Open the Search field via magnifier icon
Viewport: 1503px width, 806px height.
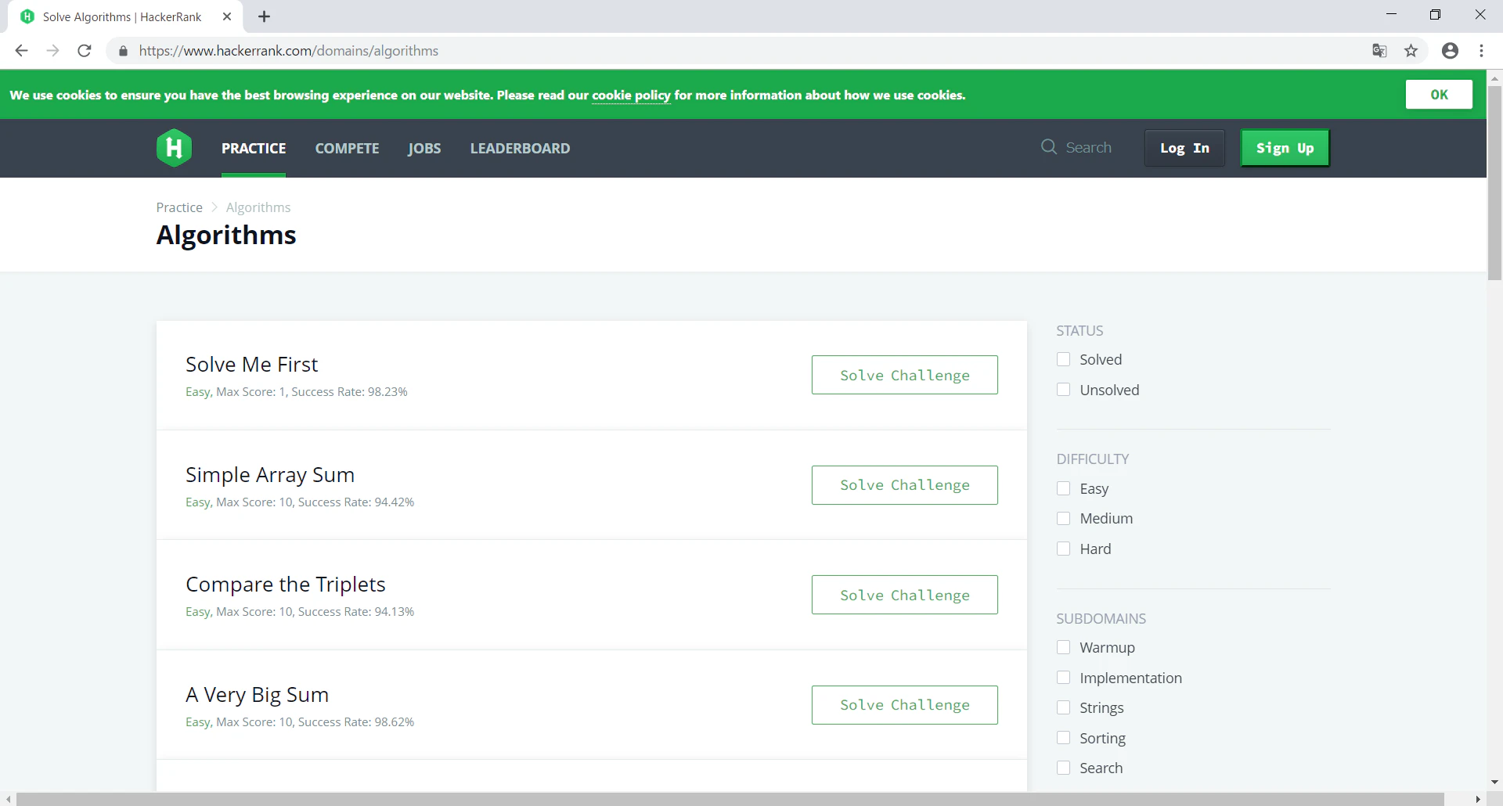[1047, 147]
